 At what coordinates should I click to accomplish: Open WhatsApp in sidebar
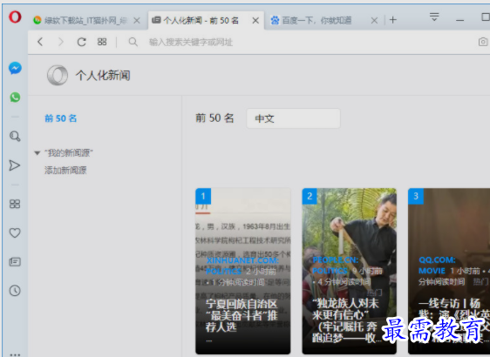tap(15, 98)
